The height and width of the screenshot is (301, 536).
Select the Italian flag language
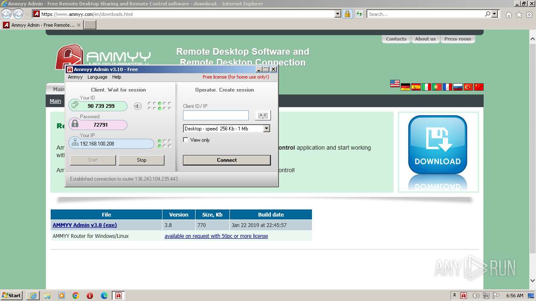[426, 87]
